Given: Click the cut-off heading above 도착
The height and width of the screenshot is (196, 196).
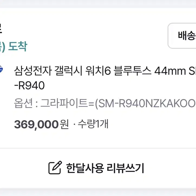Looking at the screenshot, I should tap(1, 28).
